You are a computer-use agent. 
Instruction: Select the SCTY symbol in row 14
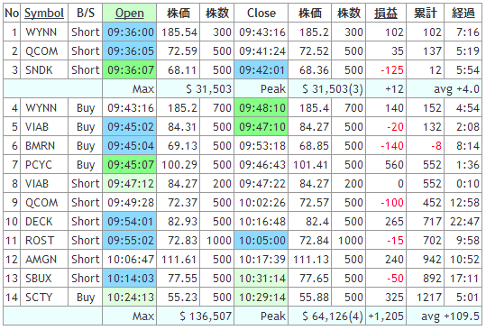tap(39, 298)
